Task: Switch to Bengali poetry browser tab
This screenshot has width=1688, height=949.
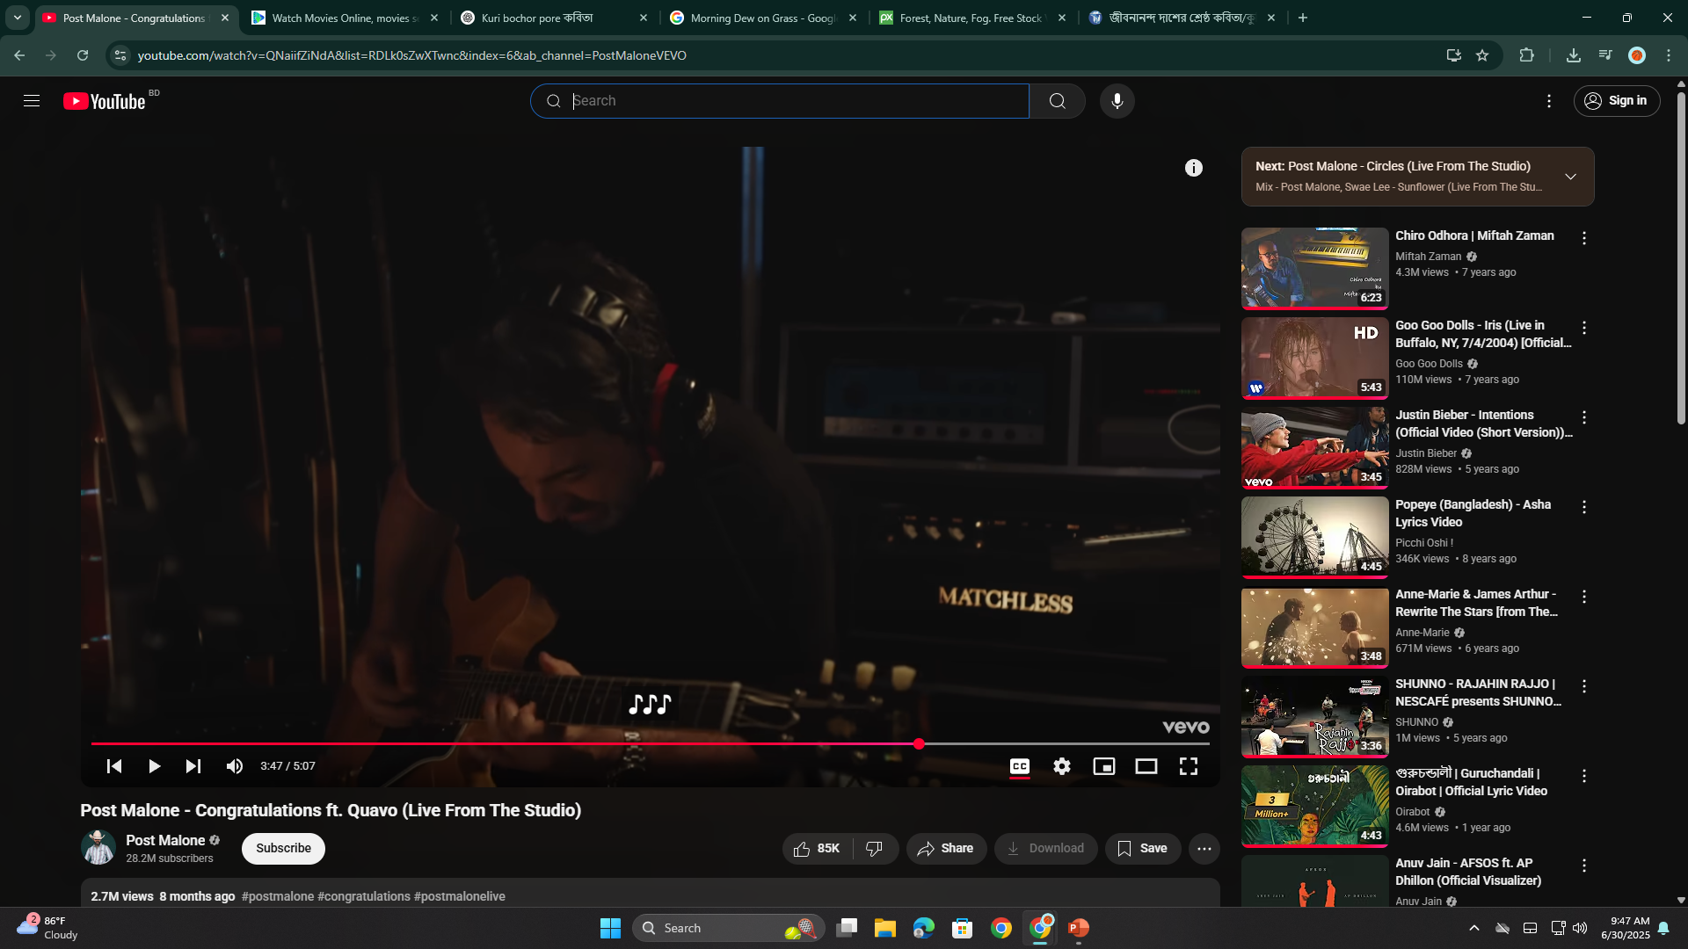Action: point(1182,18)
